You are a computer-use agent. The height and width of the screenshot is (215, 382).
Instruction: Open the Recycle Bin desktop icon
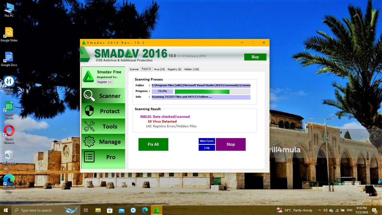click(x=9, y=157)
